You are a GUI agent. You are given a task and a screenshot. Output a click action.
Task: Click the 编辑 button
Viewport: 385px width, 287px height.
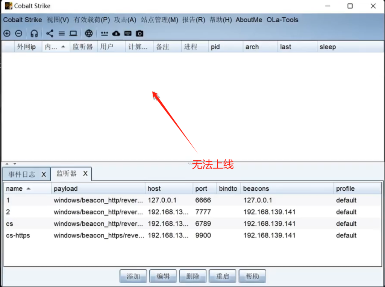[x=163, y=276]
